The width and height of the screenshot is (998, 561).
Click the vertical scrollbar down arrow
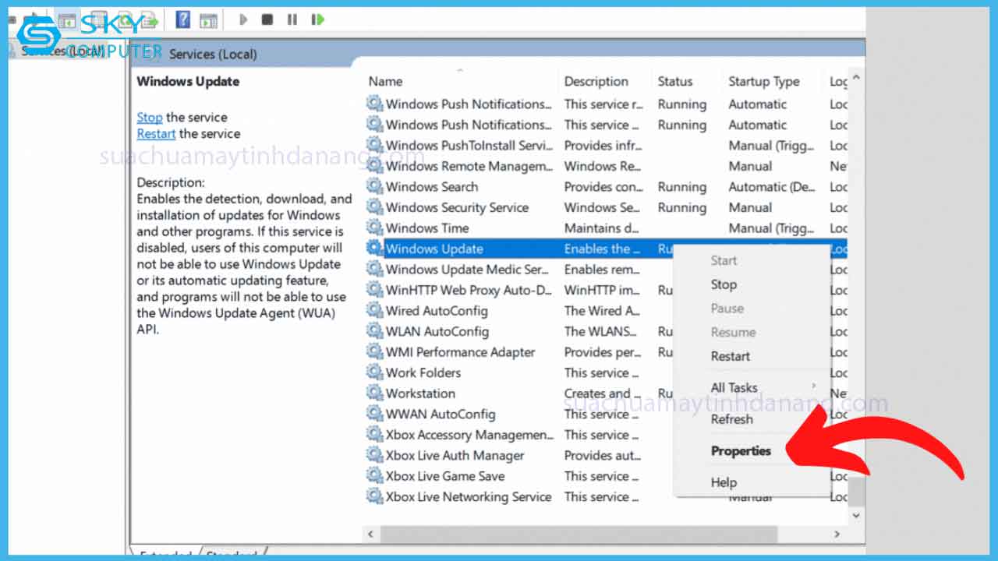click(x=856, y=515)
